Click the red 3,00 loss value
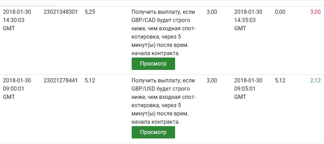This screenshot has height=144, width=324. pyautogui.click(x=315, y=12)
